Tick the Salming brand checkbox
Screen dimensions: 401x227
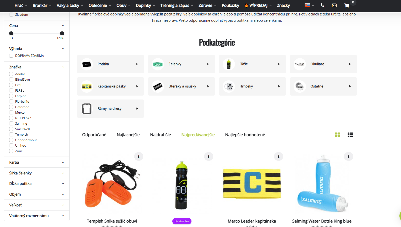[x=11, y=124]
